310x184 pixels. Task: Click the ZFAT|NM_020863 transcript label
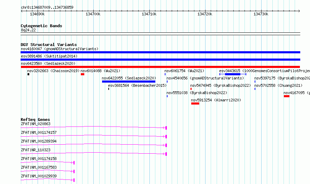(36, 124)
